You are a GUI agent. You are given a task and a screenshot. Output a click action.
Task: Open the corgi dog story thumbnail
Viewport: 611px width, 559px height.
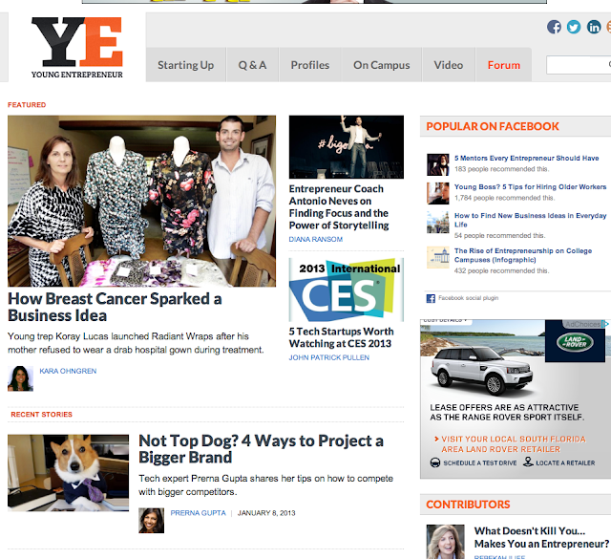[68, 473]
